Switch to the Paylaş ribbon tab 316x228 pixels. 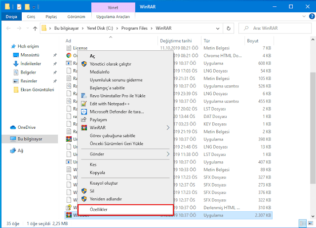(x=51, y=17)
